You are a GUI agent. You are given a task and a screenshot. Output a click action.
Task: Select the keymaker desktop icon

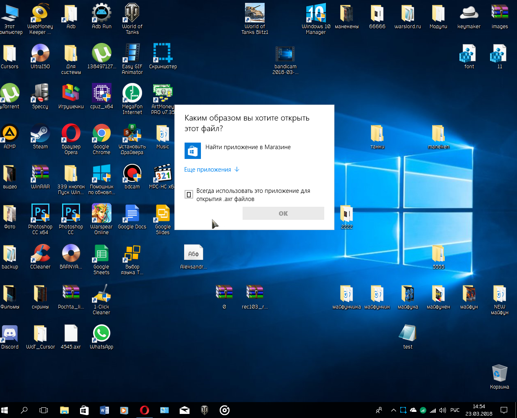[x=469, y=16]
